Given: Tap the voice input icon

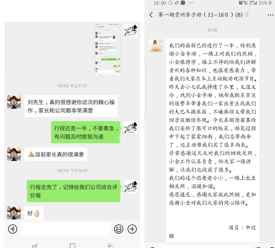Looking at the screenshot, I should pyautogui.click(x=13, y=229).
